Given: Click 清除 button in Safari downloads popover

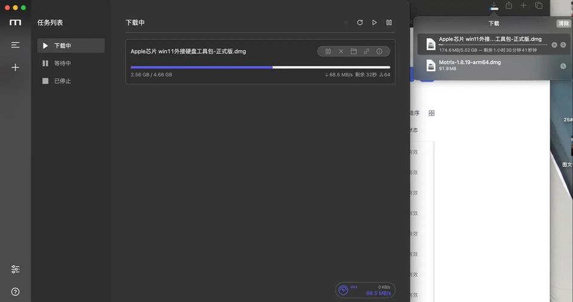Looking at the screenshot, I should 563,24.
